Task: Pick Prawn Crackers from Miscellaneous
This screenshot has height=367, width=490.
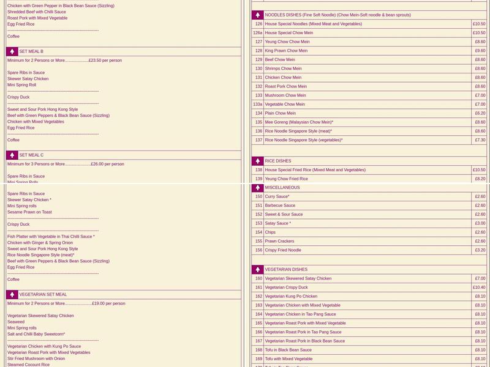Action: [279, 241]
